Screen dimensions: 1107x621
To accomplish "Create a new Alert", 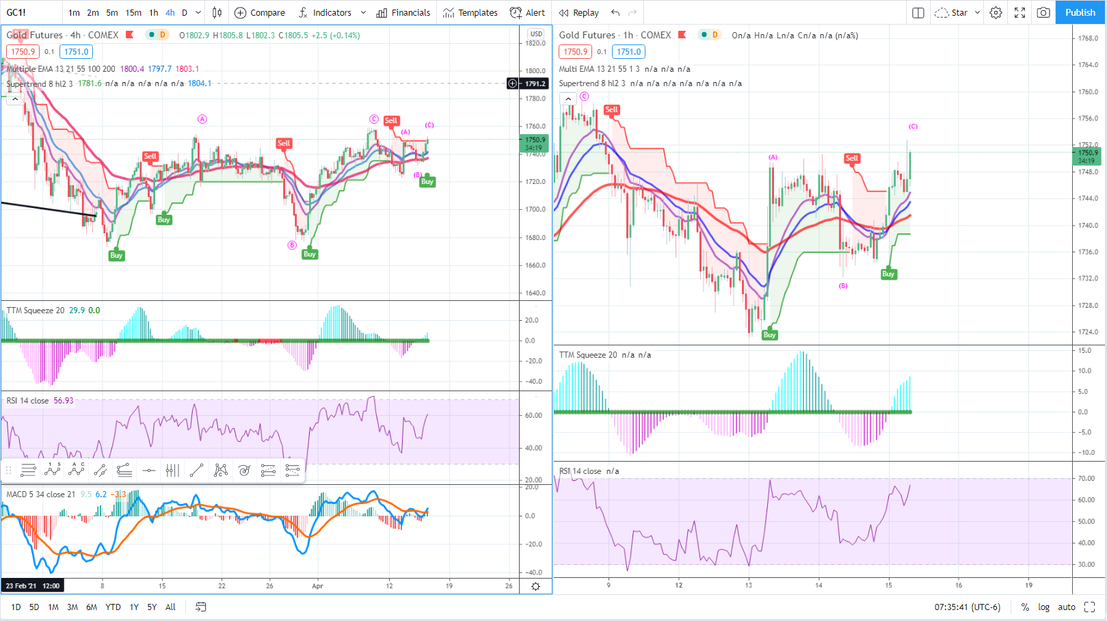I will point(527,12).
